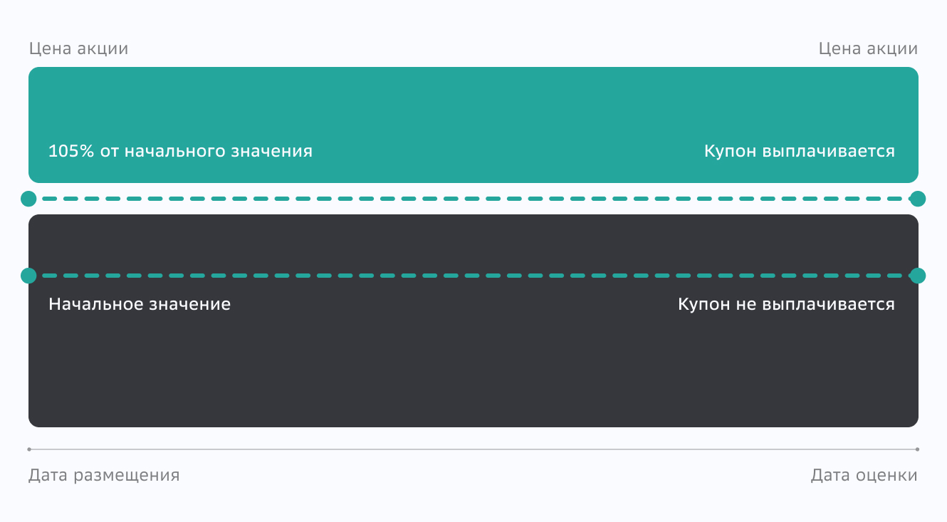Click the 'Купон не выплачивается' label
947x522 pixels.
tap(786, 305)
